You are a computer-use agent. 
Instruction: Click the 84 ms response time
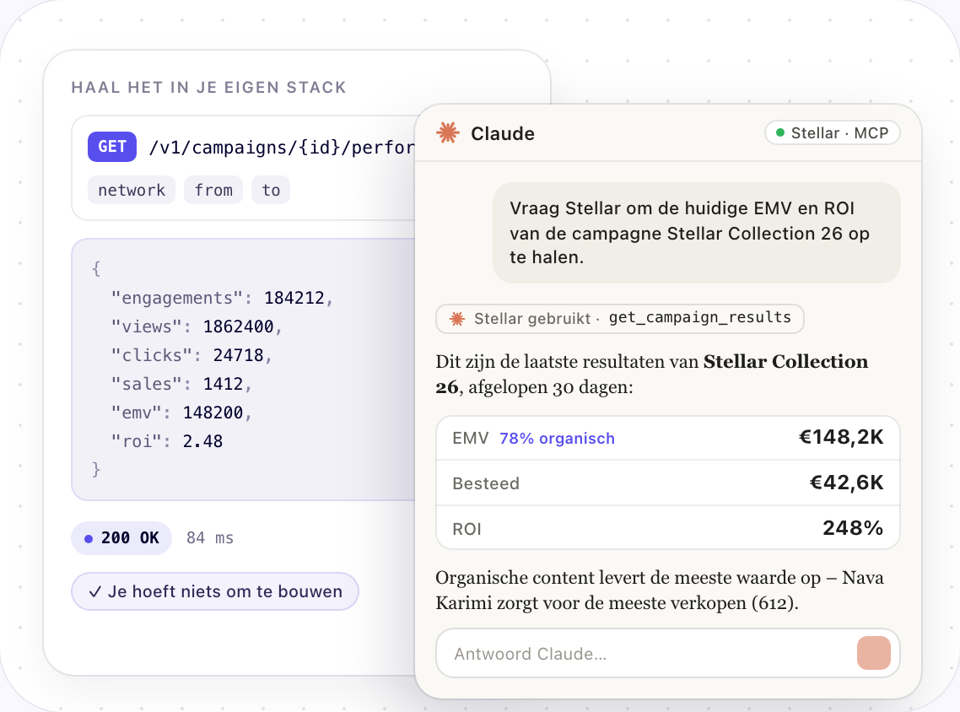pyautogui.click(x=210, y=538)
